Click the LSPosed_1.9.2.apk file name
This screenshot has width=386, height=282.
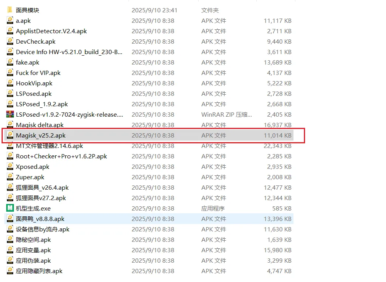[42, 104]
